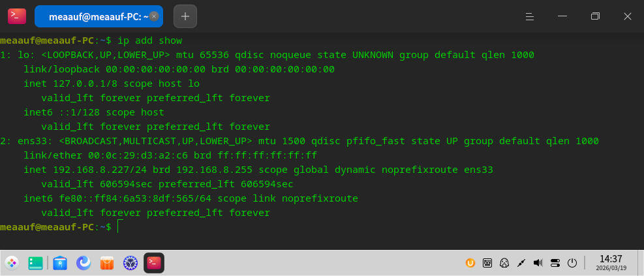
Task: Click the penguin tray icon
Action: click(x=504, y=263)
